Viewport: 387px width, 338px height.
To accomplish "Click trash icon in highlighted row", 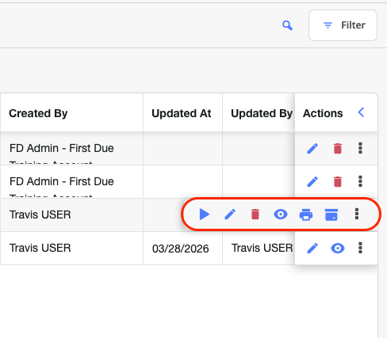I will pos(255,215).
